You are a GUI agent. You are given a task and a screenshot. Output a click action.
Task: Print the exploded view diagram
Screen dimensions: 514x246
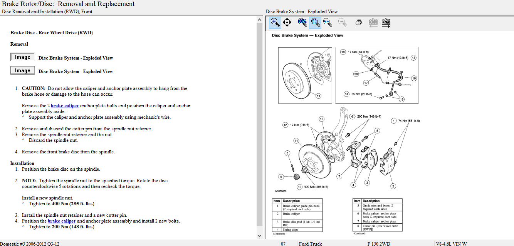[x=358, y=22]
